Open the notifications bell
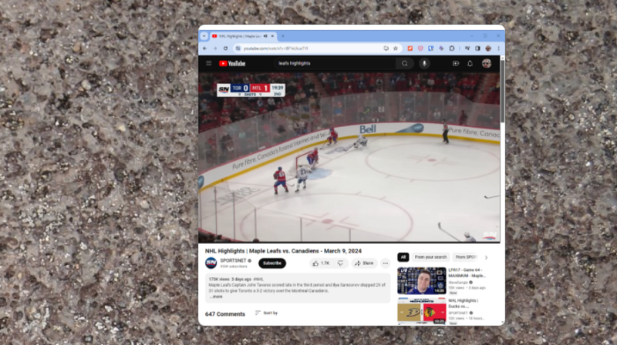 (470, 63)
